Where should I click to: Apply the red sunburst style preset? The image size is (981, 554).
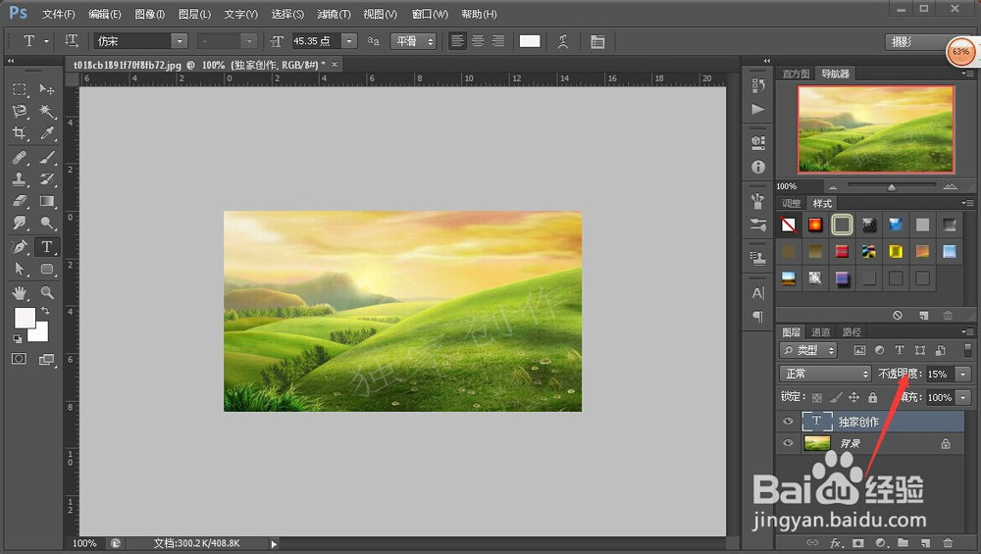click(x=815, y=226)
